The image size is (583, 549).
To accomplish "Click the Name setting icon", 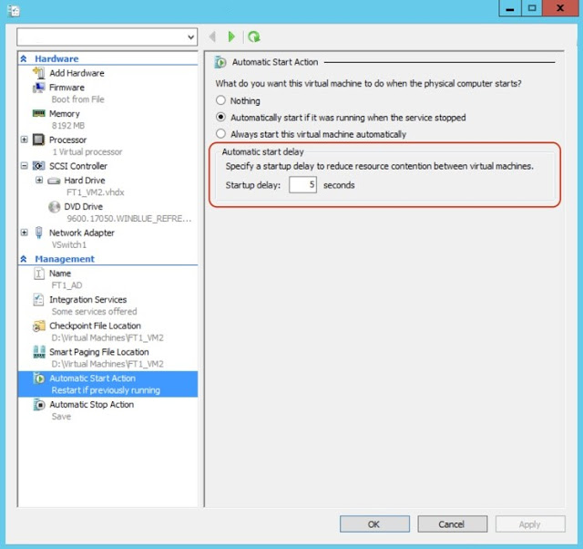I will pos(38,274).
